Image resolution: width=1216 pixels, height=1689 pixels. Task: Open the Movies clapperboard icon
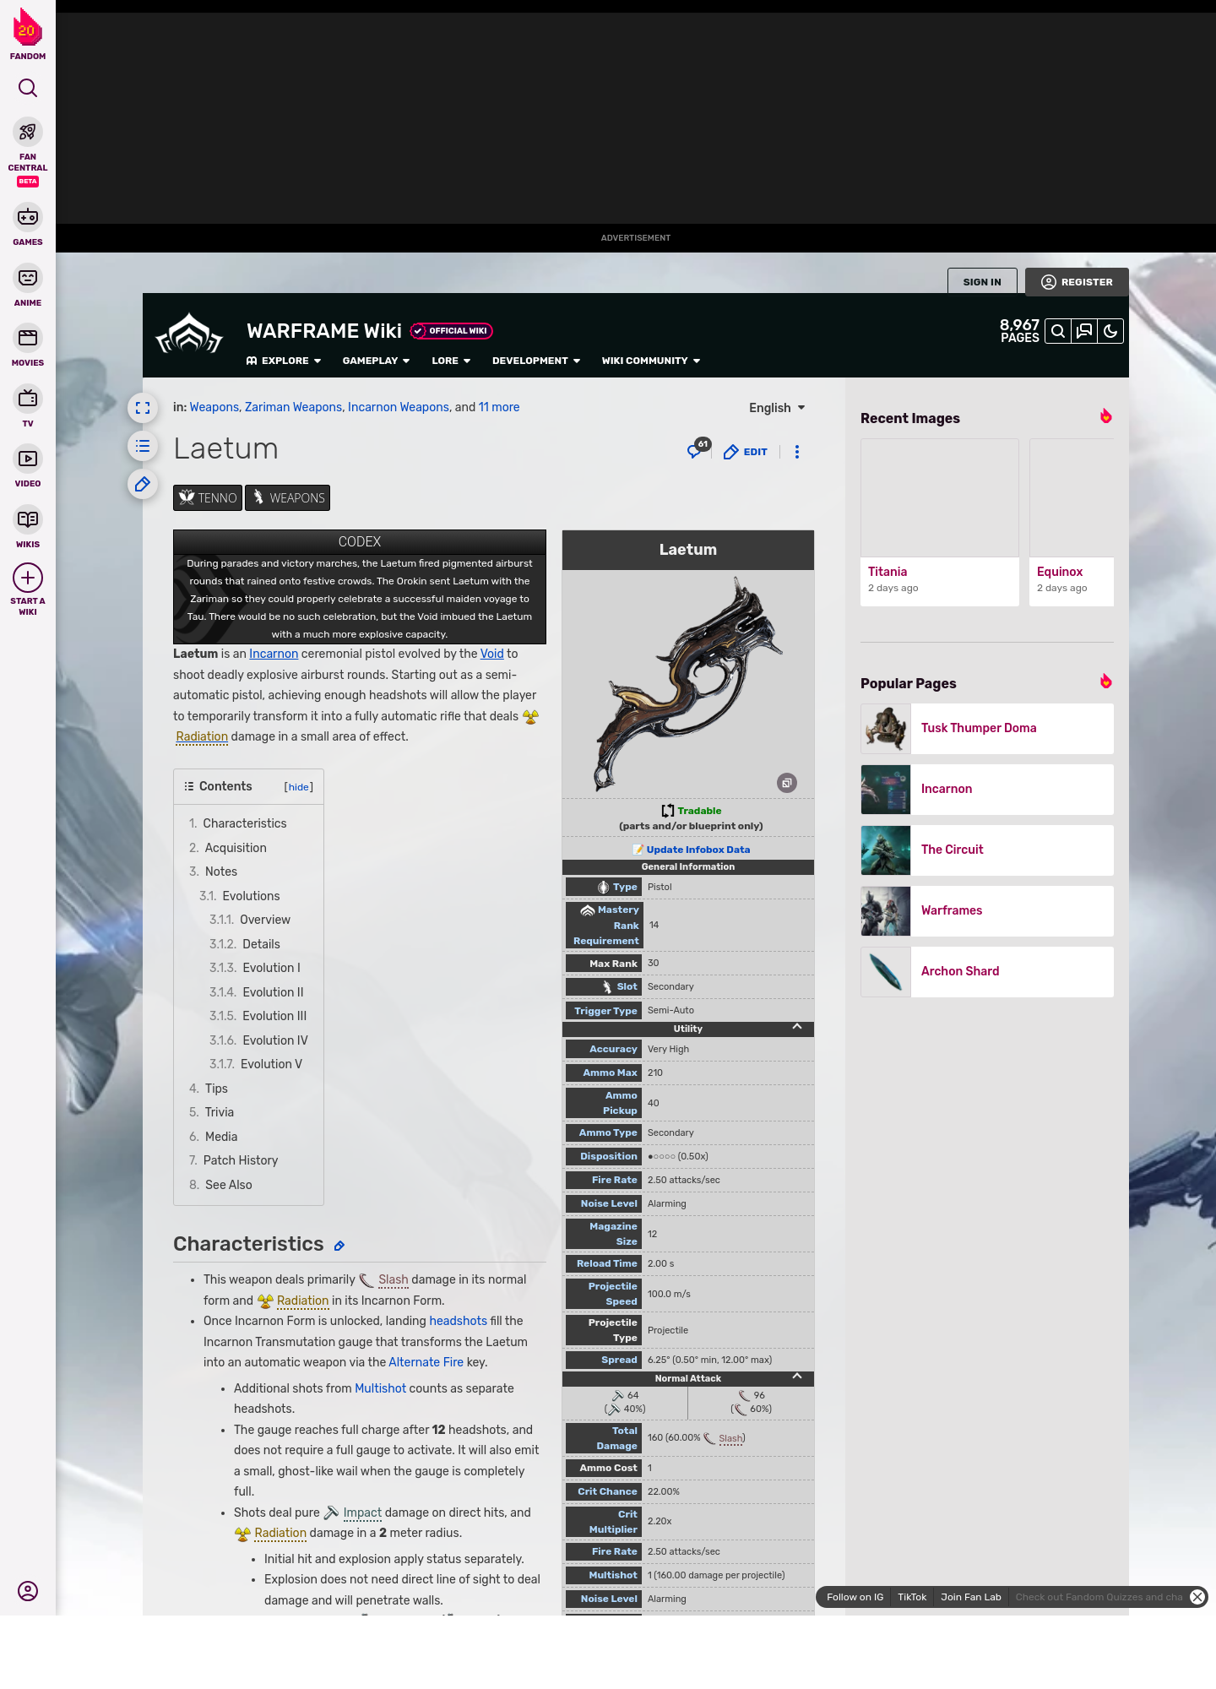pyautogui.click(x=28, y=338)
